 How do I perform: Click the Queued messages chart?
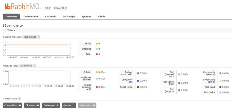point(38,49)
